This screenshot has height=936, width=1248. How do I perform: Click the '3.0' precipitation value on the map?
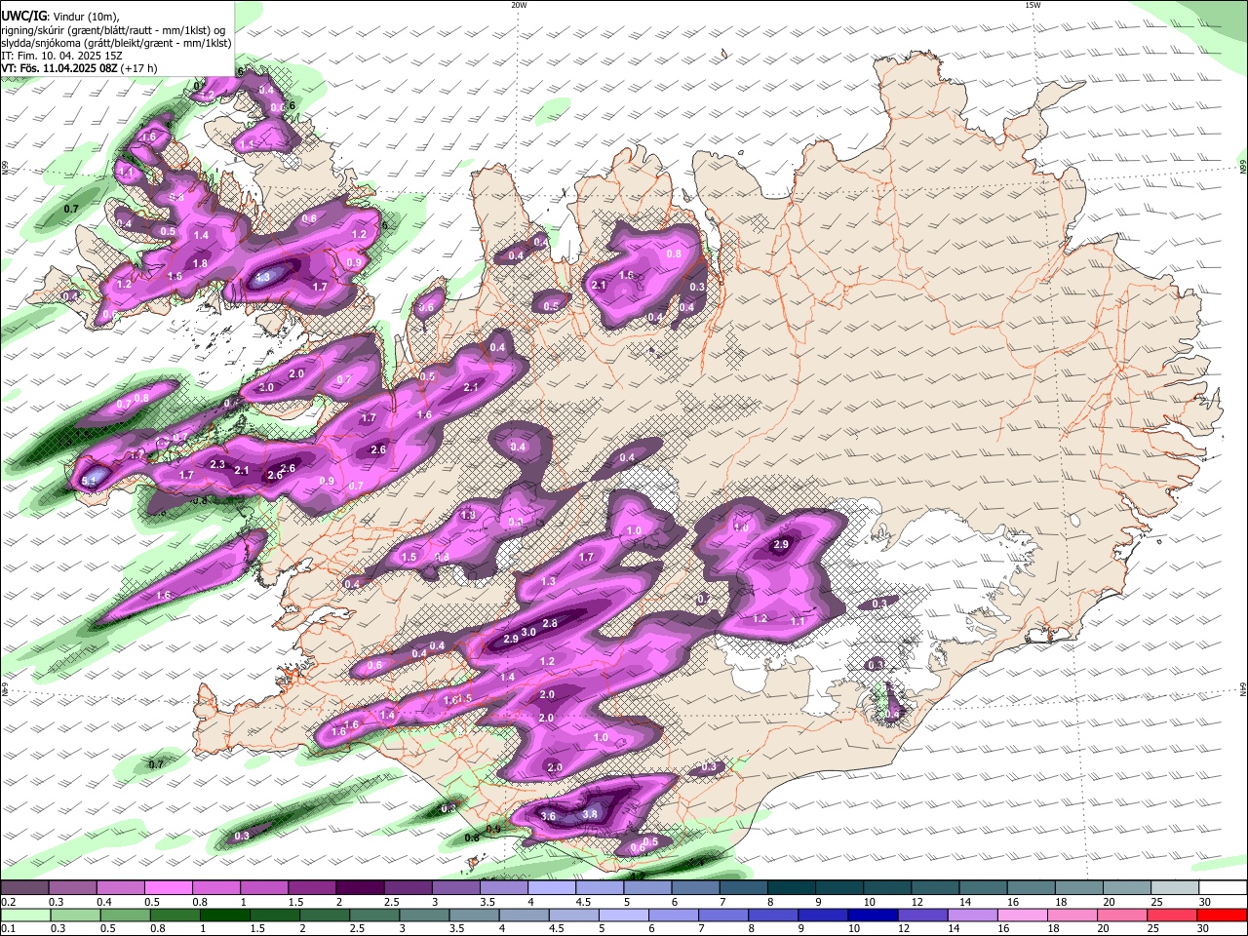coord(529,633)
